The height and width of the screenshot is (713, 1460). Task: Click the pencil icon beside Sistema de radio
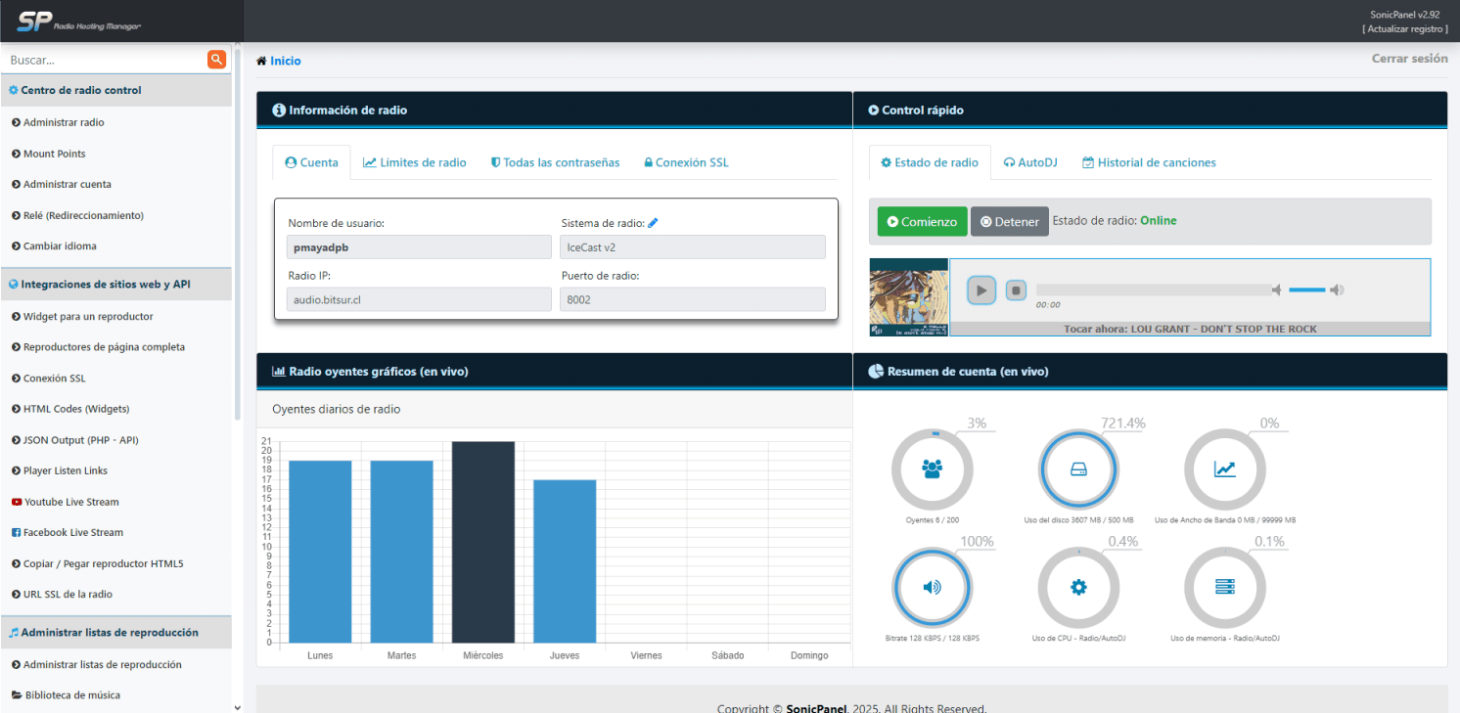point(653,223)
